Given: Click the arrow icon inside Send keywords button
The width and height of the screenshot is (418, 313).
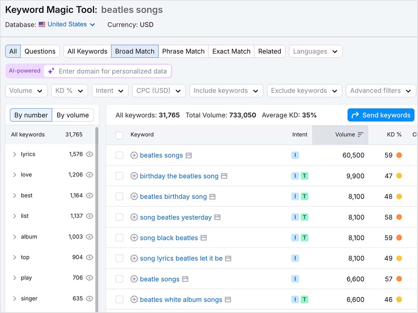Looking at the screenshot, I should (x=354, y=115).
